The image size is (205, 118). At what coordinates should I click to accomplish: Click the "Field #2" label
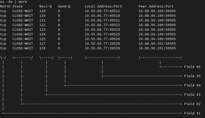click(x=192, y=104)
